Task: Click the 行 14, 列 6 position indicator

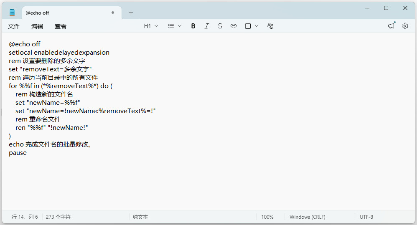Action: pyautogui.click(x=25, y=217)
